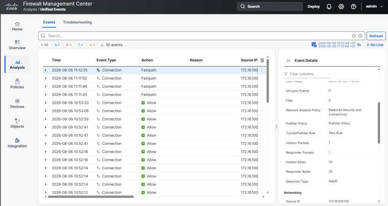
Task: Expand the 10:53:08 event row
Action: pos(45,111)
